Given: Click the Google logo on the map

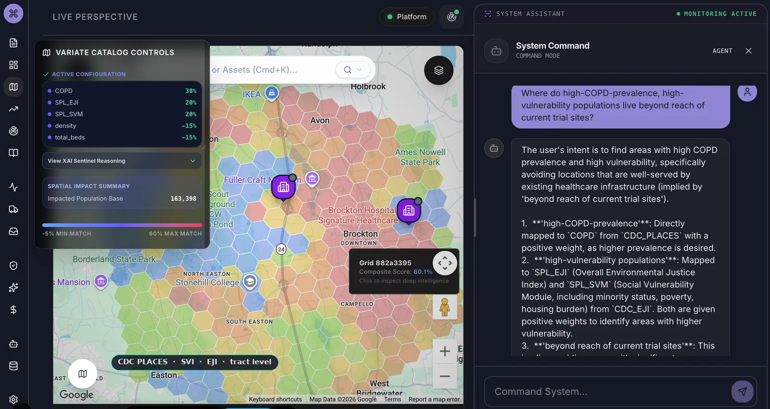Looking at the screenshot, I should click(77, 395).
